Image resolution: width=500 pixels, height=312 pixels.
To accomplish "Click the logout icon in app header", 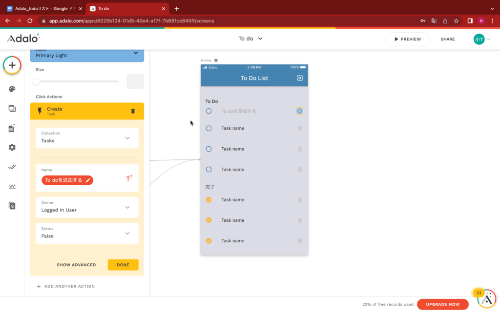I will click(x=300, y=78).
